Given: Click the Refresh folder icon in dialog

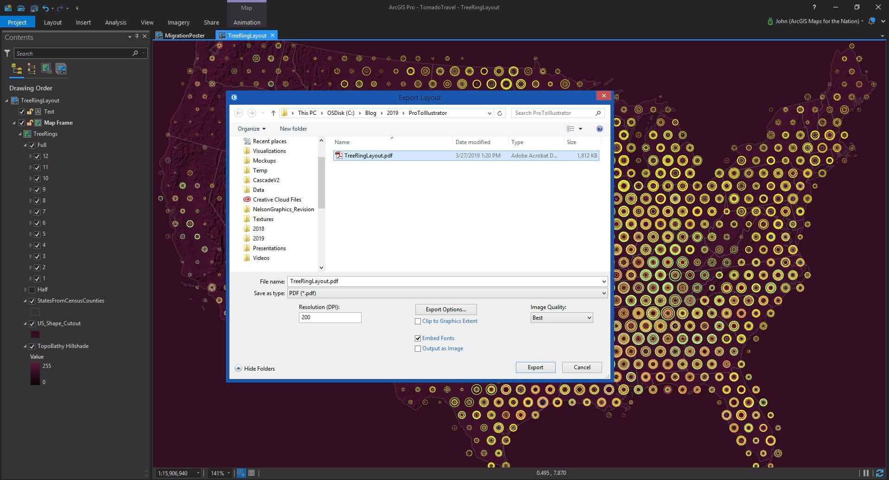Looking at the screenshot, I should [x=500, y=113].
